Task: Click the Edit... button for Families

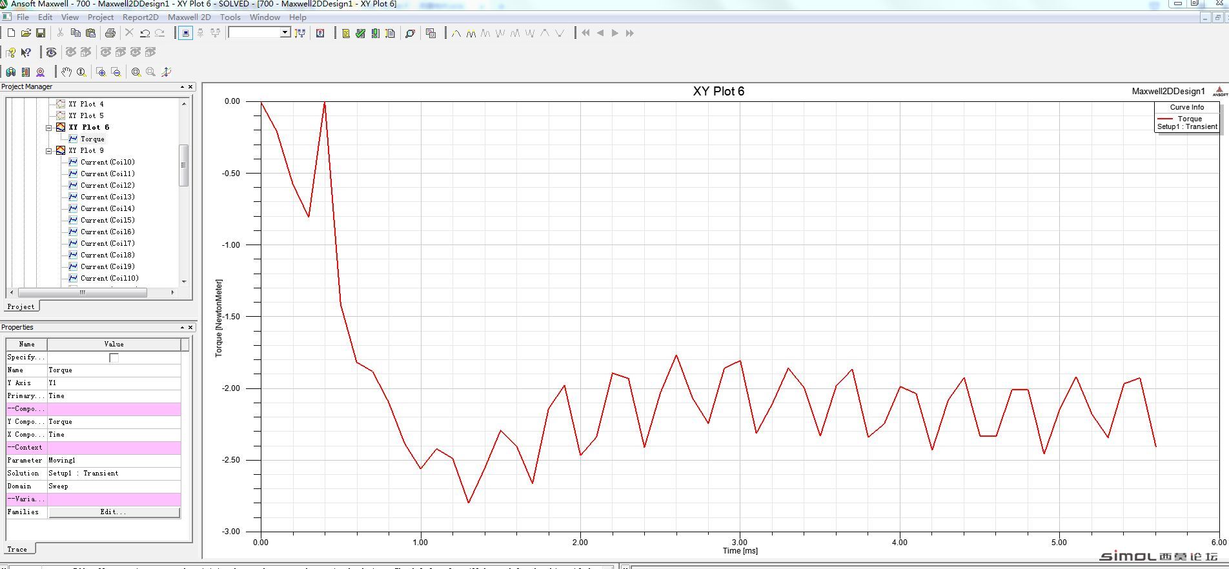Action: pos(114,512)
